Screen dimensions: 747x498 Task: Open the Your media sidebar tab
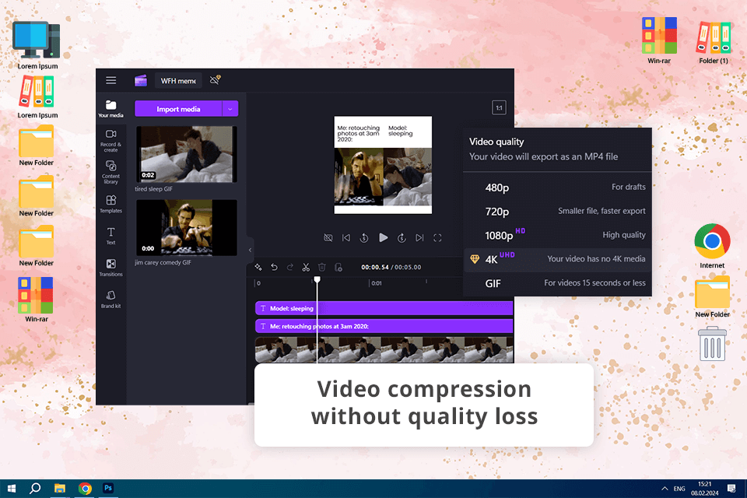(x=111, y=109)
